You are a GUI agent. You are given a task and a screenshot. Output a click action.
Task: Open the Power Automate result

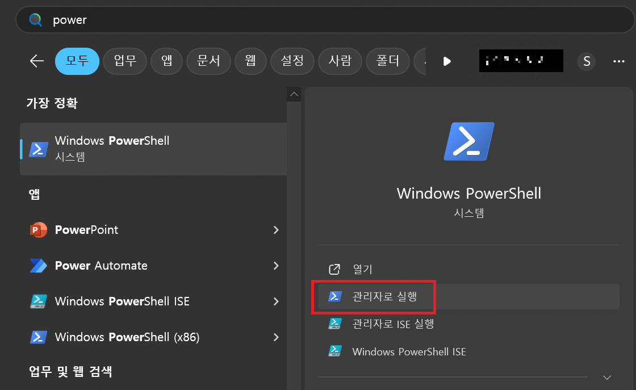coord(153,266)
